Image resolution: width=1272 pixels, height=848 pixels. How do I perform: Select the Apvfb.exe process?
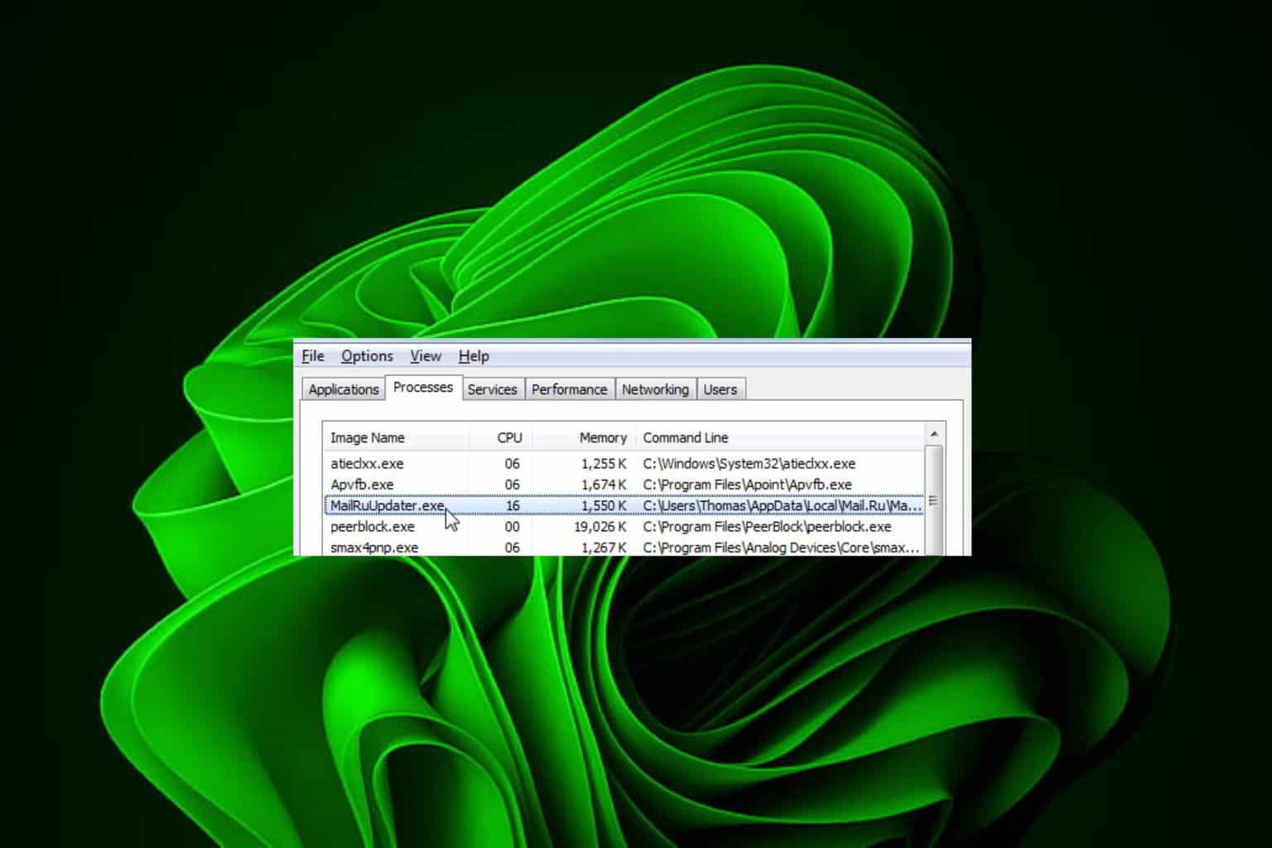[624, 484]
